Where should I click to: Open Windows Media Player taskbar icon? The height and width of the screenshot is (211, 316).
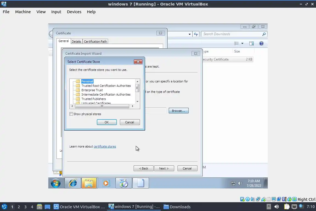106,183
